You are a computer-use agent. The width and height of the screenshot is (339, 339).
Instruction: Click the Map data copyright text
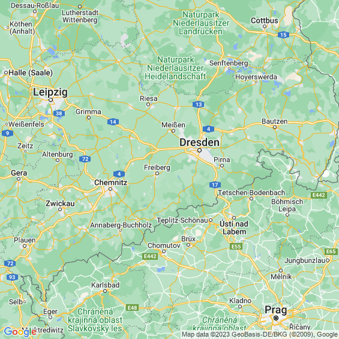[x=260, y=335]
